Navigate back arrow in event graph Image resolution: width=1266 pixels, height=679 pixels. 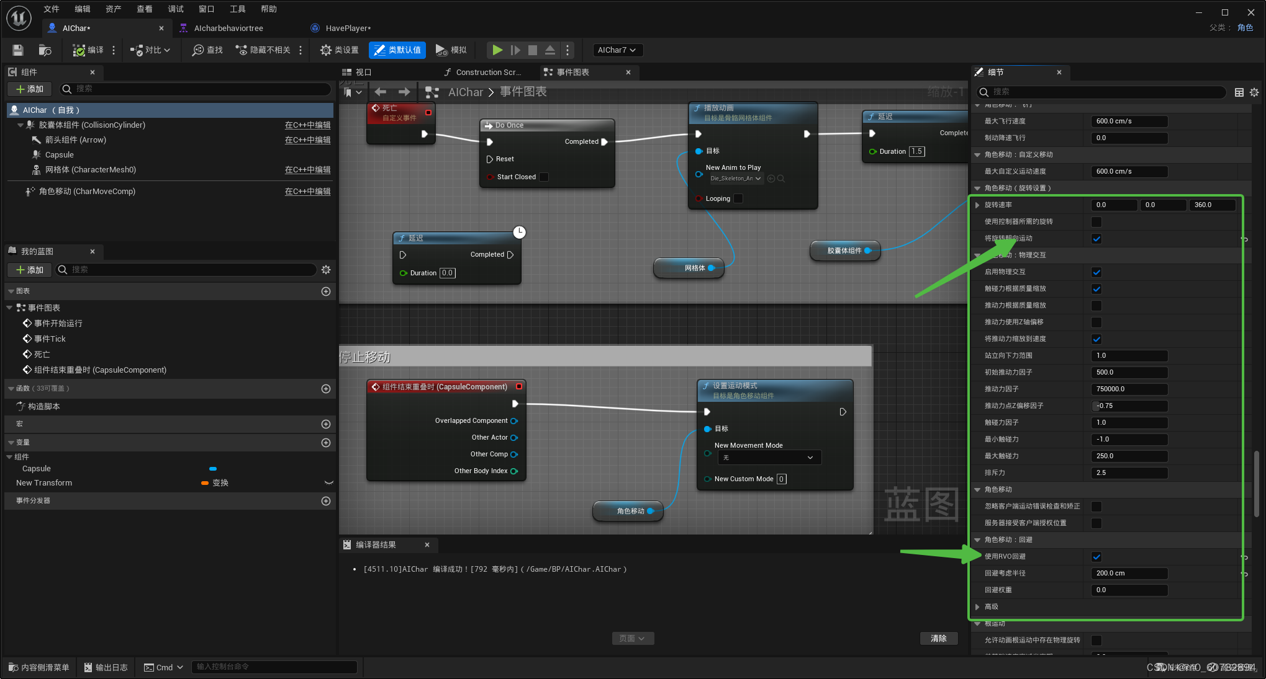click(x=381, y=92)
